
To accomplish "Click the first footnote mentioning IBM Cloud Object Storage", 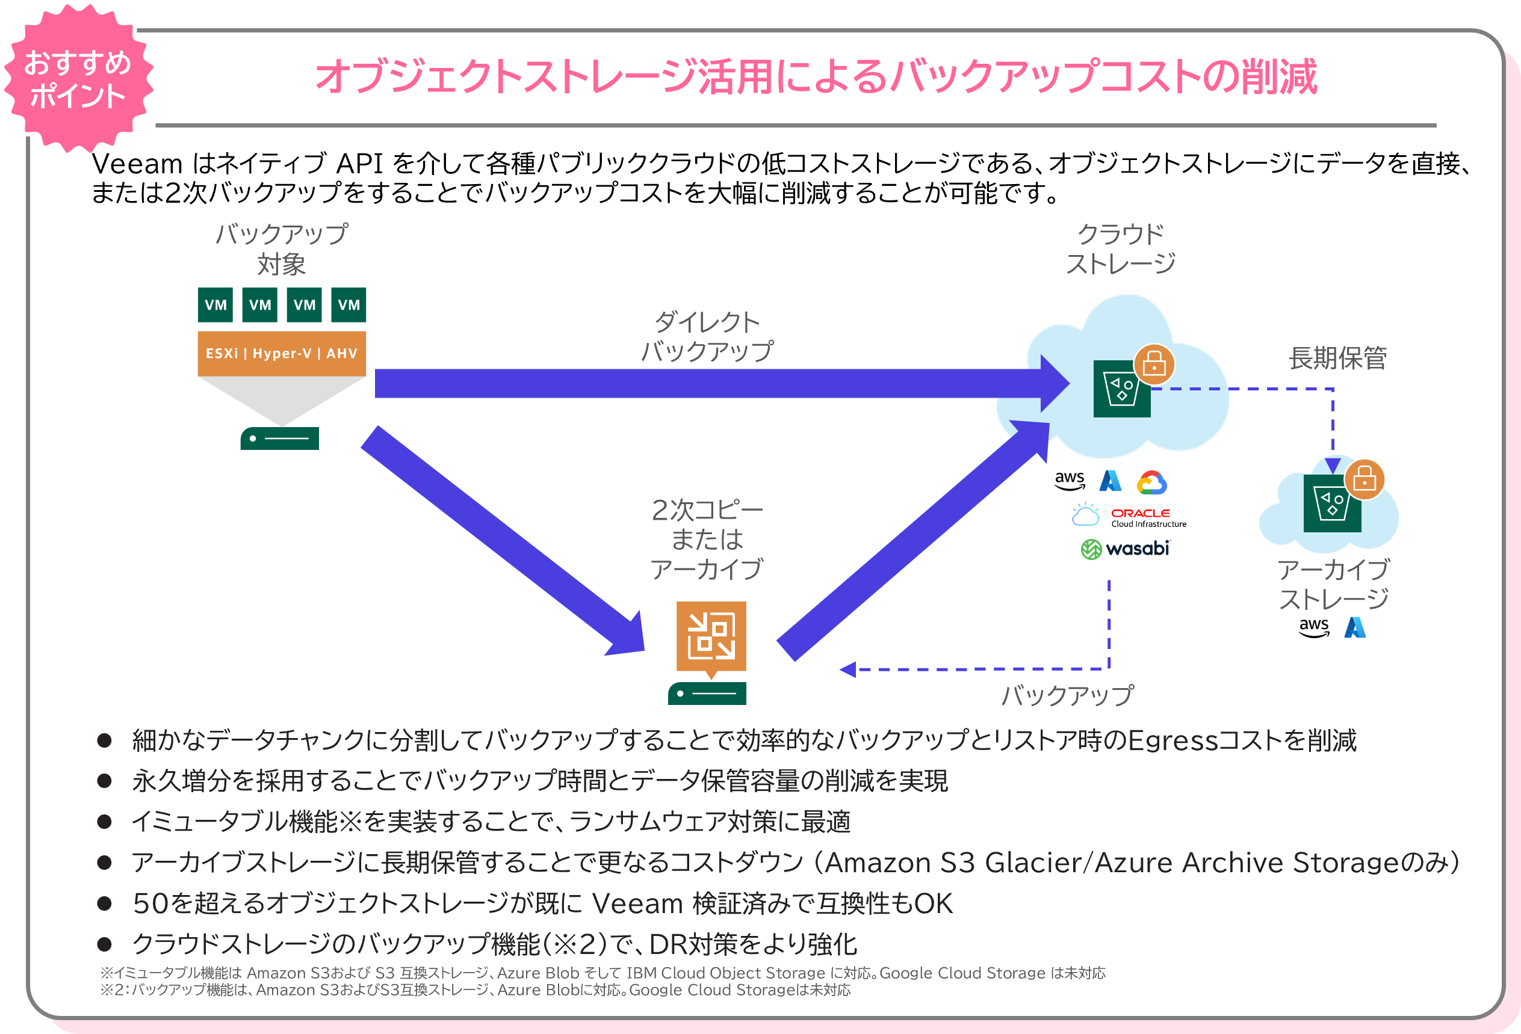I will click(x=602, y=973).
